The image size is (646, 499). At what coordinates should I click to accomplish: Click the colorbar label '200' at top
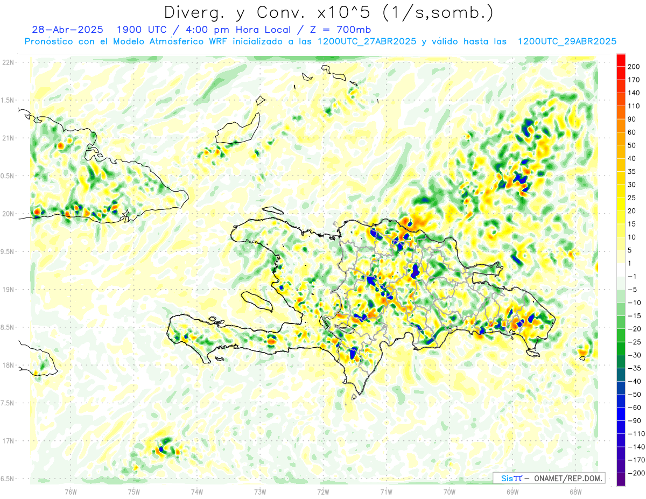[x=634, y=67]
